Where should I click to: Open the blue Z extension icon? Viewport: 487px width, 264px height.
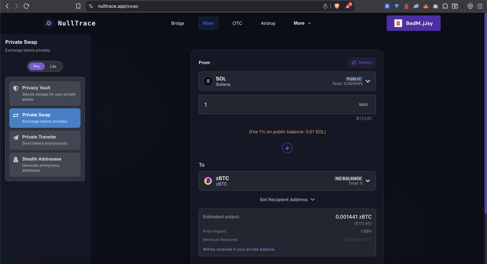387,6
